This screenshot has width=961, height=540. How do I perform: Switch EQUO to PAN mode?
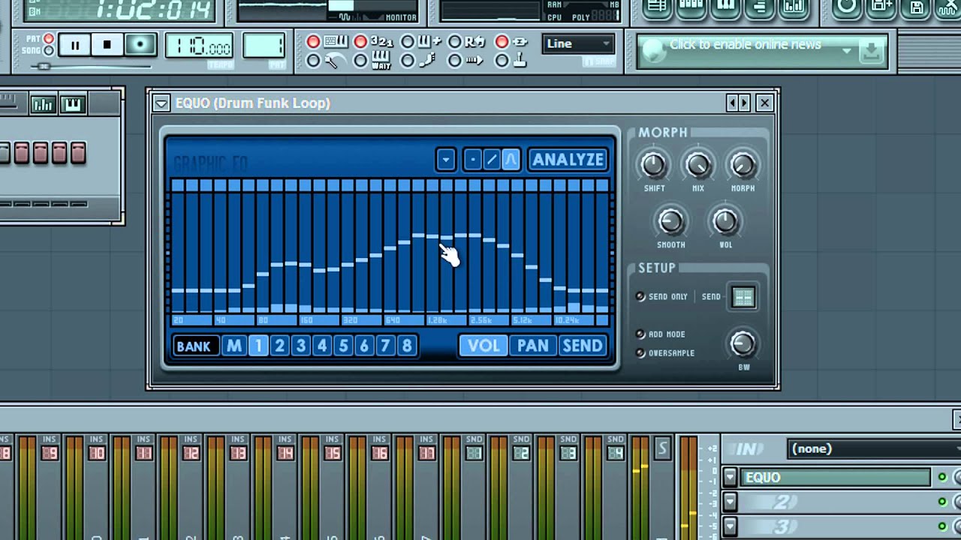tap(533, 346)
